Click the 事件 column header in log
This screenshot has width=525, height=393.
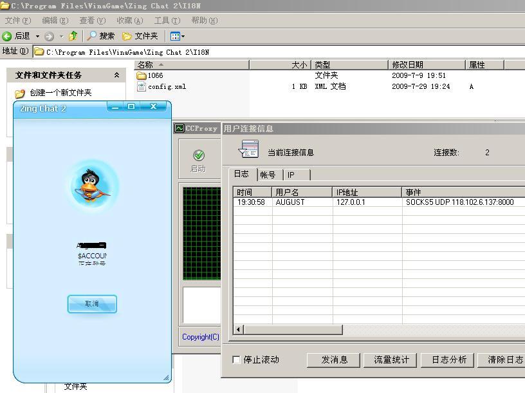(463, 192)
